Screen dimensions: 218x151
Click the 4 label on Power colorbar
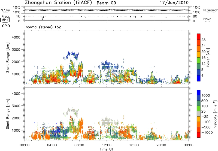(202, 76)
